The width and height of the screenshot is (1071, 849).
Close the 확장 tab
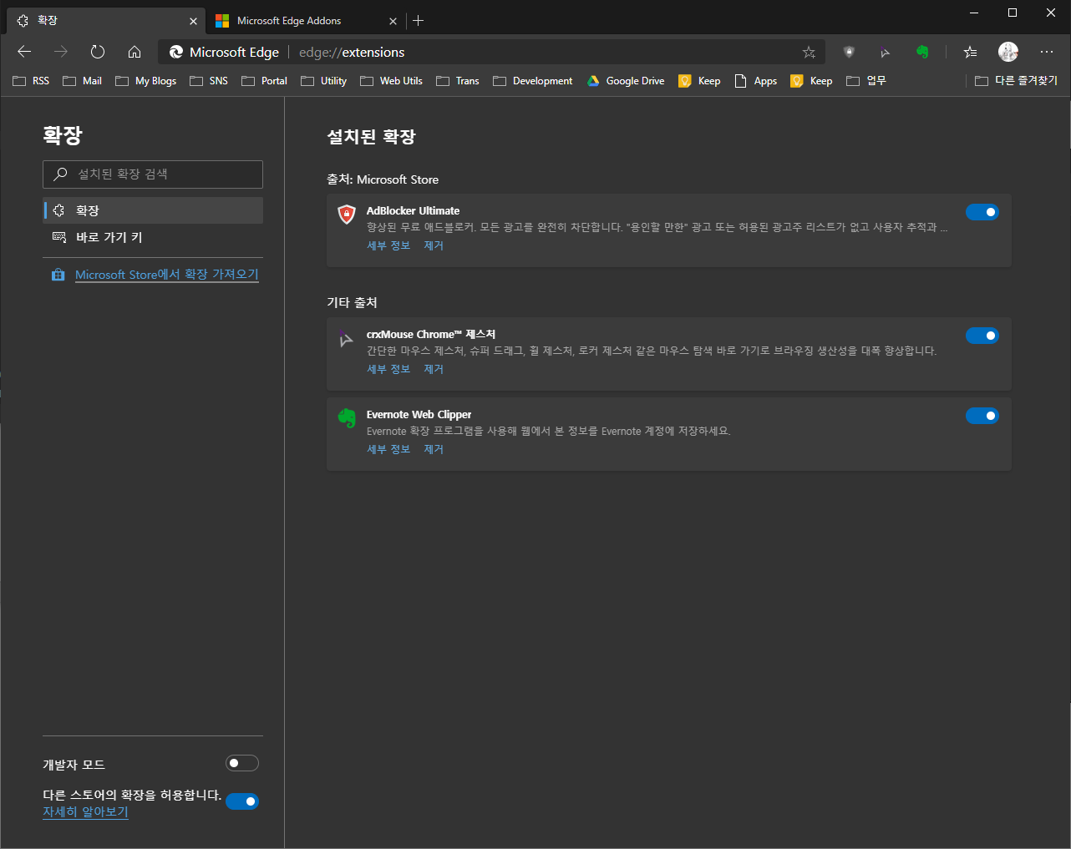point(193,21)
